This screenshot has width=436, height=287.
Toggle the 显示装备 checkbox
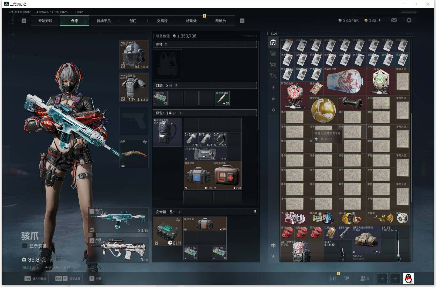click(25, 246)
